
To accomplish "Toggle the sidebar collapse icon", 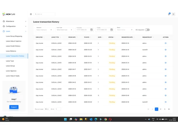I will pyautogui.click(x=31, y=14).
